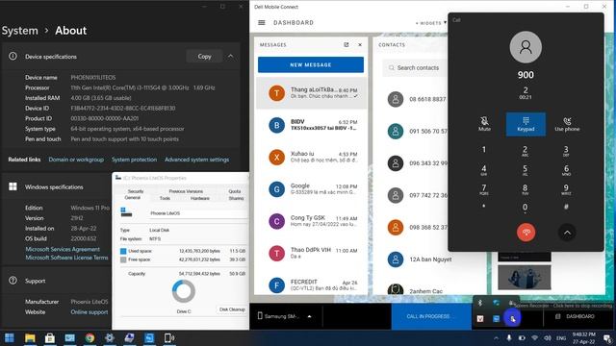Click the avatar of contact 091 506 70 57
This screenshot has width=616, height=346.
point(396,132)
